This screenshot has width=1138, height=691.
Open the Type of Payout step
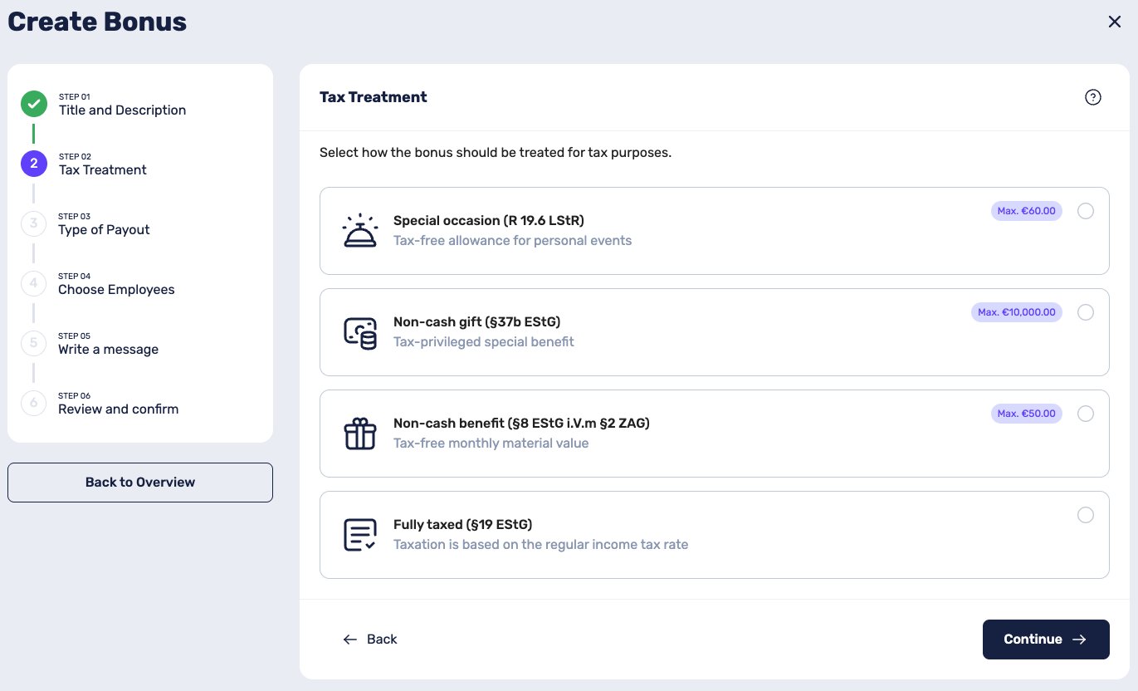104,229
